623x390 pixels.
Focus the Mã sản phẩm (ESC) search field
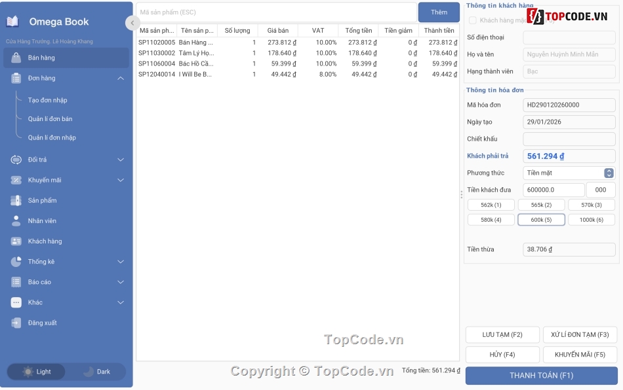coord(277,12)
